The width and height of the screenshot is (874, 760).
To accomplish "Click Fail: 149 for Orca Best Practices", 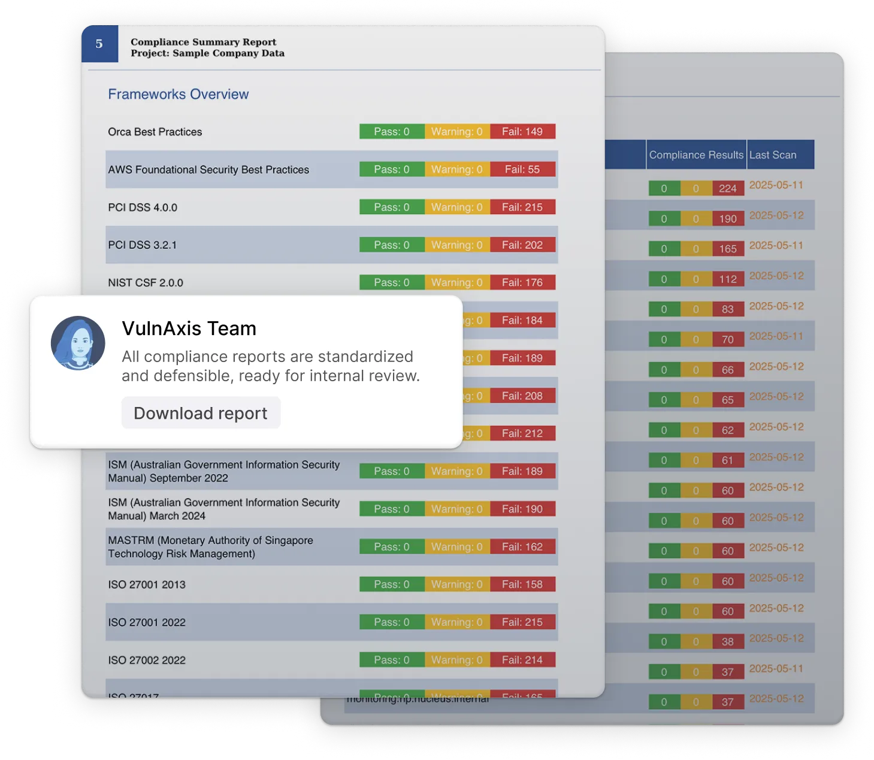I will pyautogui.click(x=522, y=131).
